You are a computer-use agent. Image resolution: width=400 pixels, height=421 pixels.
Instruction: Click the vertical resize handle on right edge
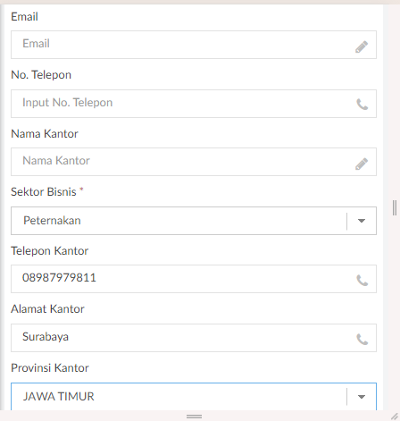(x=395, y=208)
